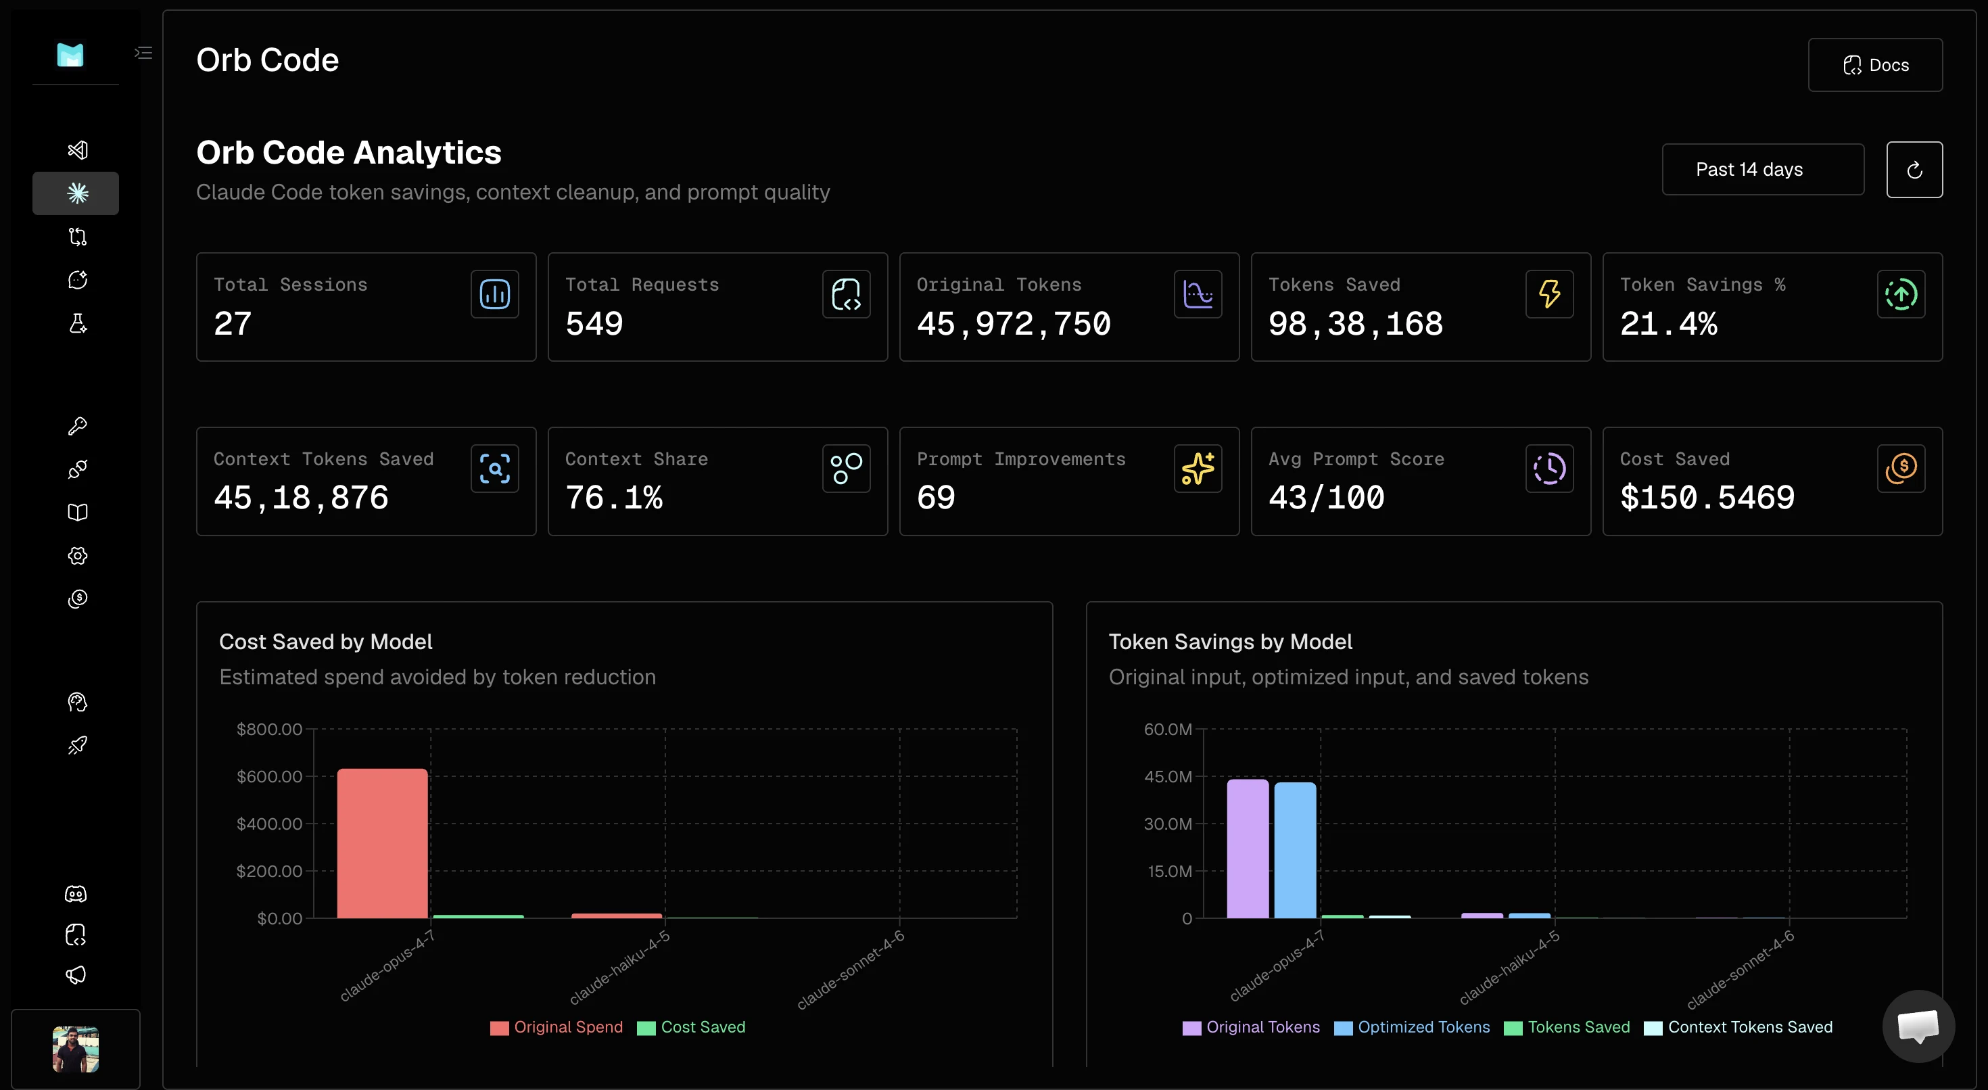Click the Tokens Saved lightning icon
This screenshot has height=1090, width=1988.
pyautogui.click(x=1549, y=294)
